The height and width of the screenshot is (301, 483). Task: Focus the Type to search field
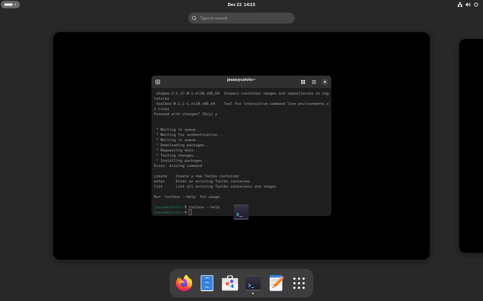tap(241, 18)
